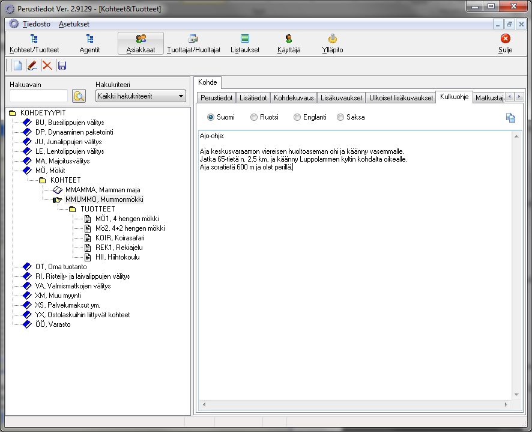
Task: Select the Kohde outer tab
Action: (208, 82)
